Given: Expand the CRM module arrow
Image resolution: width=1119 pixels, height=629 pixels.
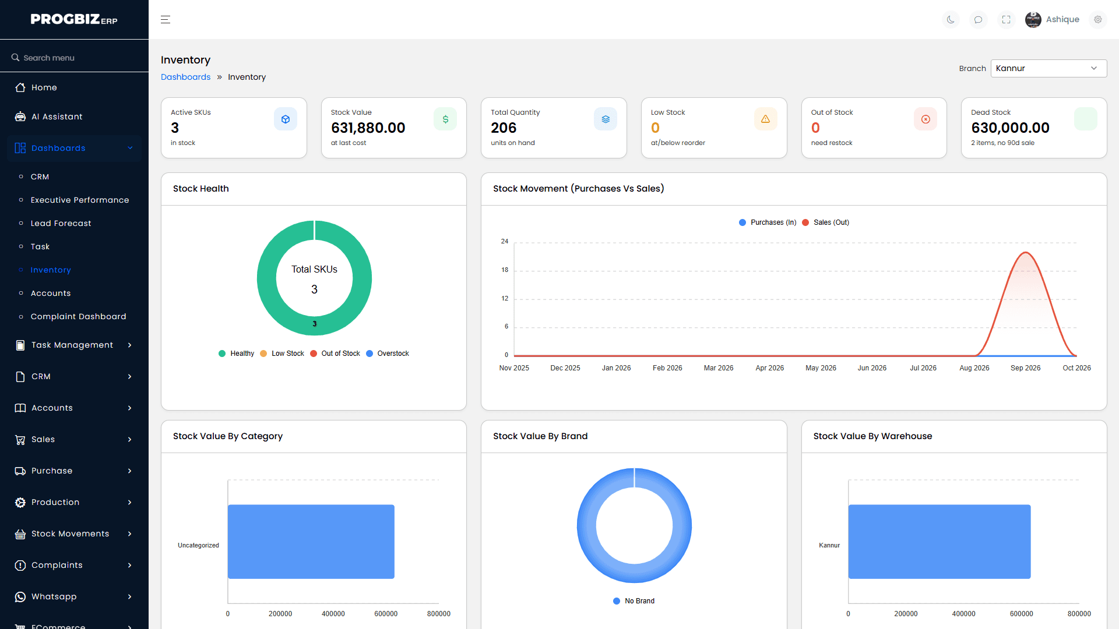Looking at the screenshot, I should coord(129,377).
